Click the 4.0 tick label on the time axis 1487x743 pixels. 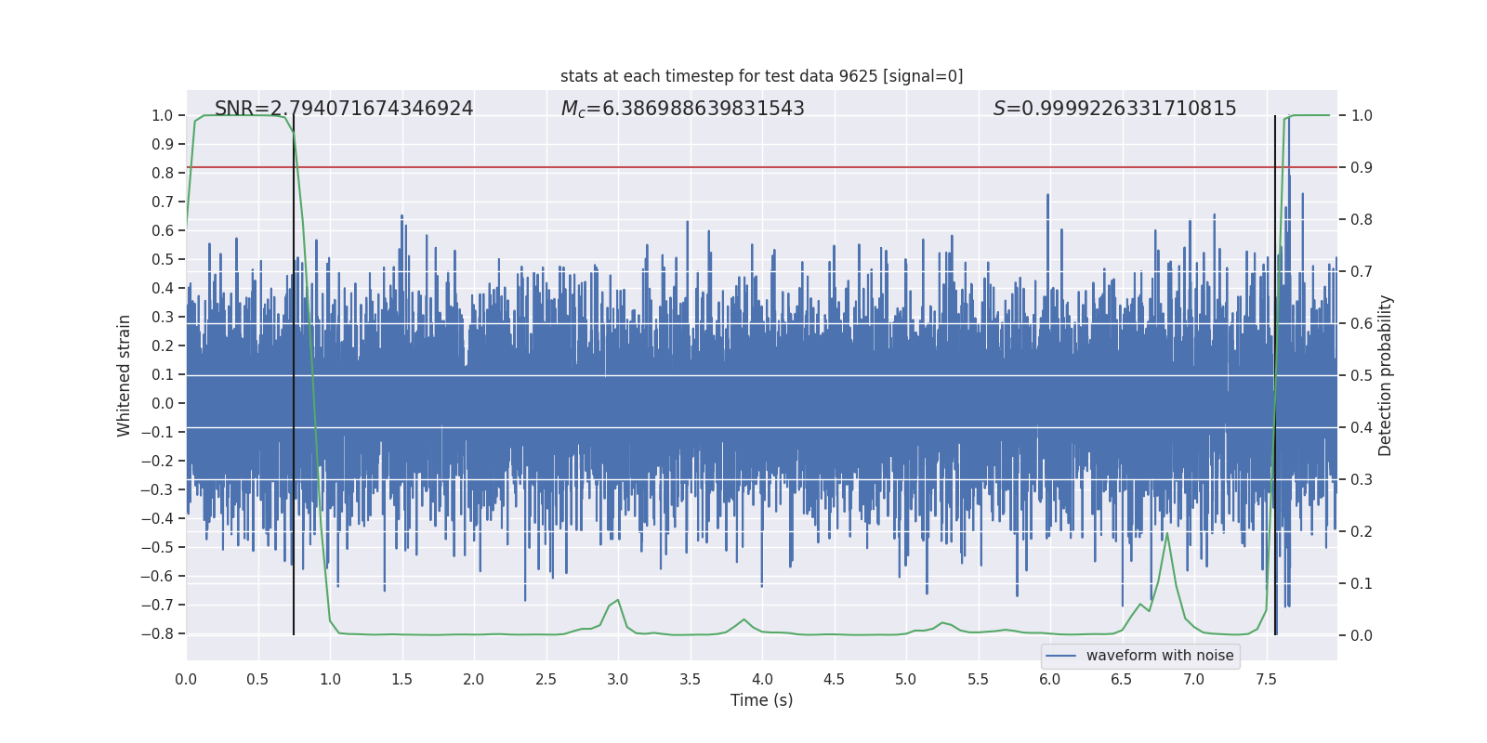pyautogui.click(x=762, y=680)
